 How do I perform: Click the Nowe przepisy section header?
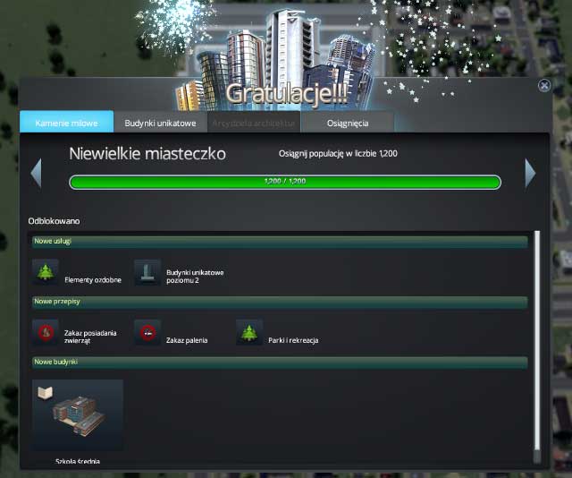pyautogui.click(x=279, y=302)
